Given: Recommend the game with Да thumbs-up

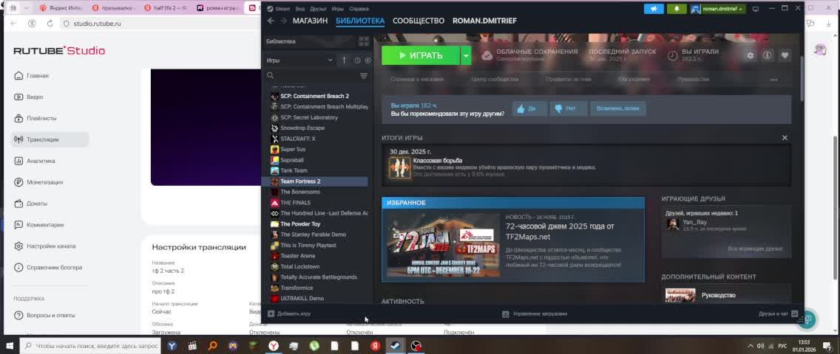Looking at the screenshot, I should click(529, 109).
